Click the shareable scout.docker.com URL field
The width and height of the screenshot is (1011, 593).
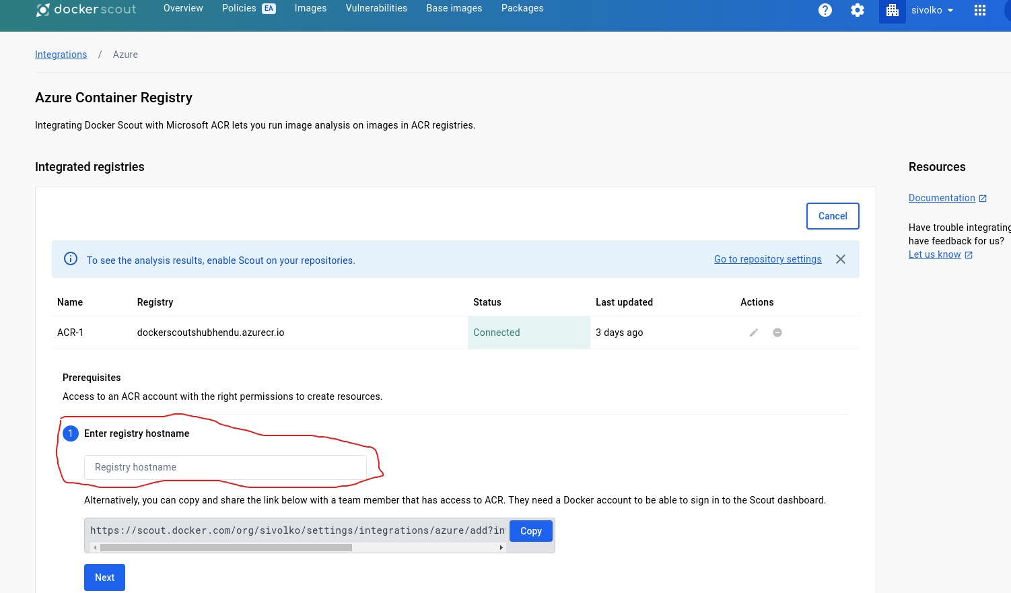(298, 530)
